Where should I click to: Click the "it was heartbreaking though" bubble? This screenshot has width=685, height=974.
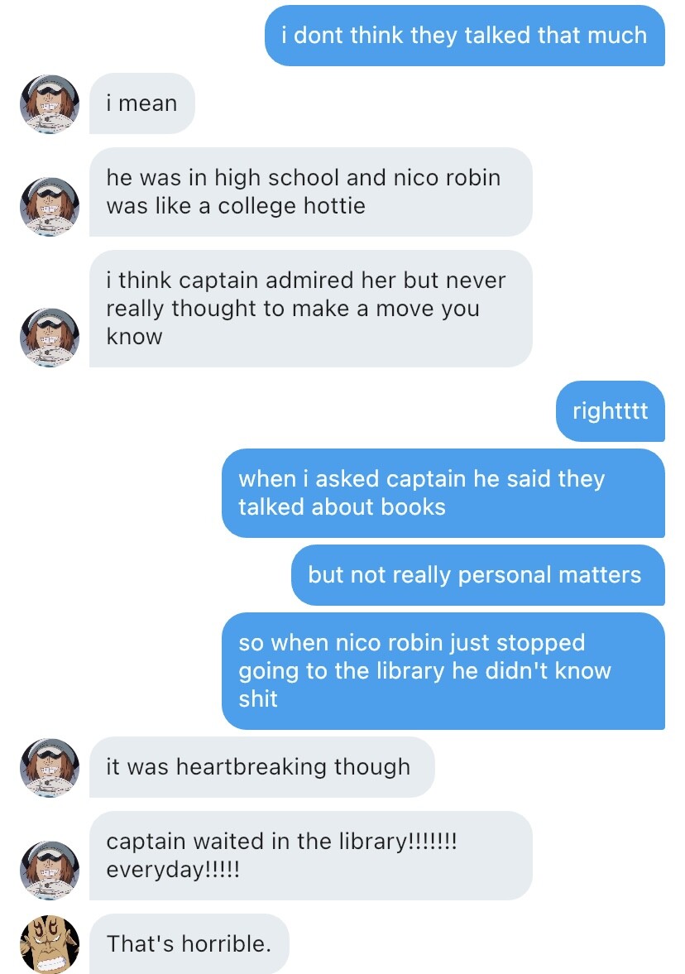coord(261,767)
